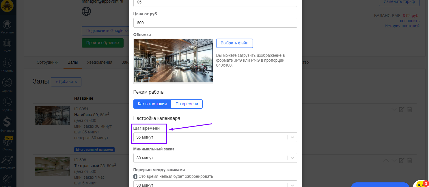The image size is (429, 187).
Task: Click the Цена от руб. input field
Action: pyautogui.click(x=215, y=23)
